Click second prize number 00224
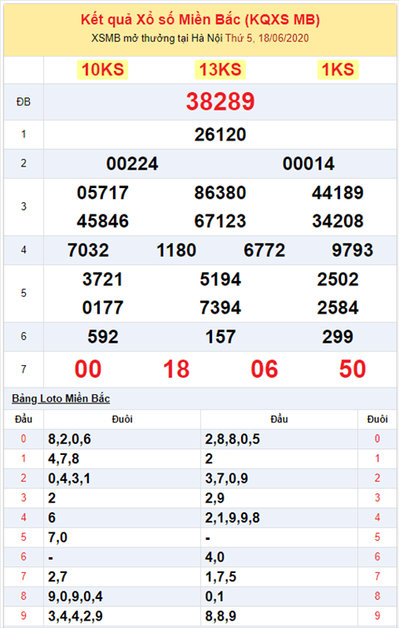The width and height of the screenshot is (399, 628). tap(132, 164)
